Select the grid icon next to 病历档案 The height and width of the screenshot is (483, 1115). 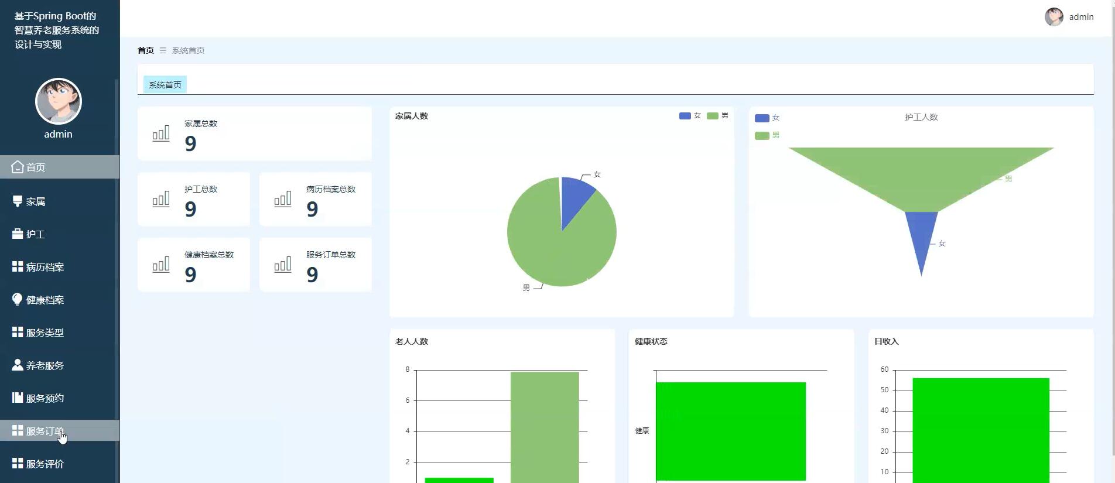click(18, 266)
